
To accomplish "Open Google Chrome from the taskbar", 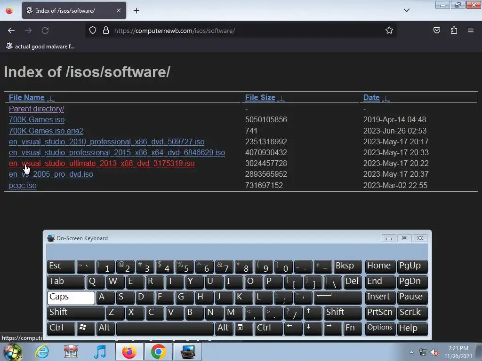I will tap(158, 352).
